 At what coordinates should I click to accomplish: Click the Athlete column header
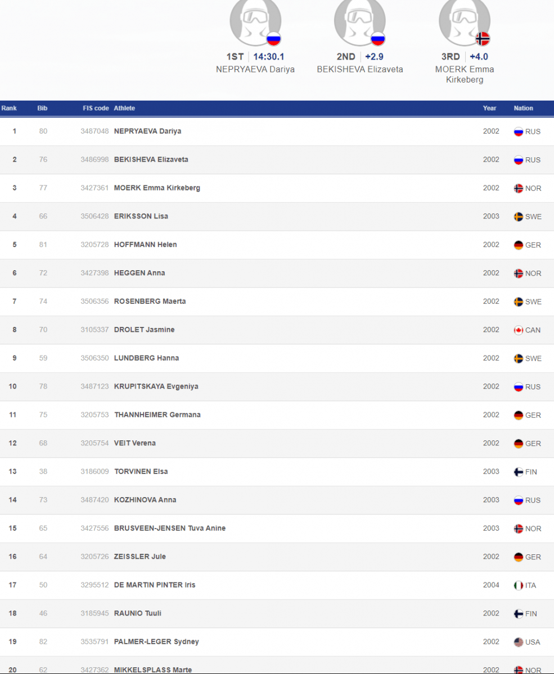click(x=124, y=108)
